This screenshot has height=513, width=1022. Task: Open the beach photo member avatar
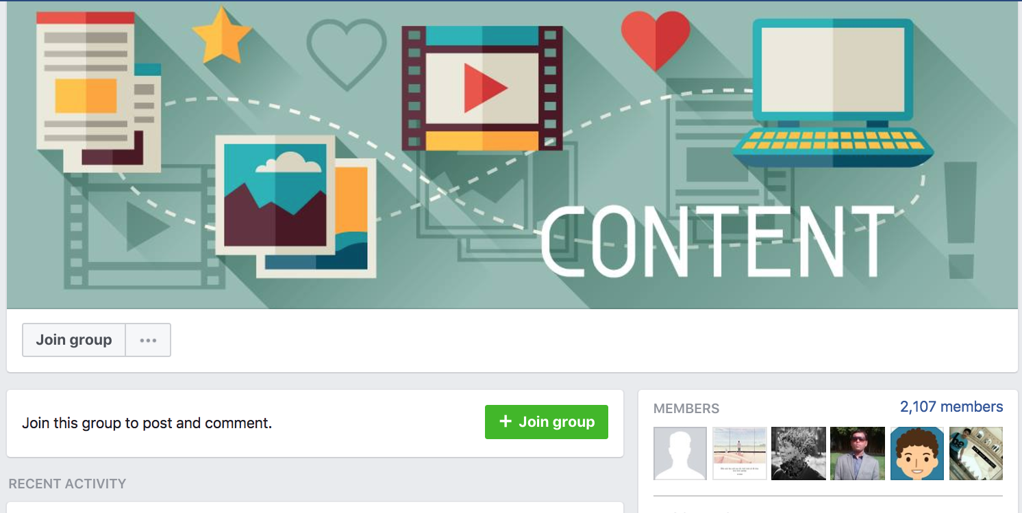(739, 453)
